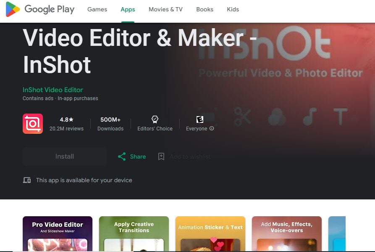Image resolution: width=375 pixels, height=252 pixels.
Task: Open the Books section
Action: pos(205,9)
